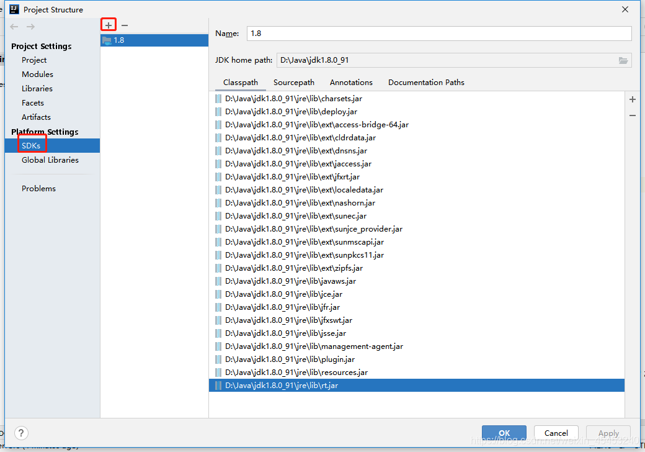Viewport: 645px width, 452px height.
Task: Select resources.jar classpath entry
Action: pos(417,373)
